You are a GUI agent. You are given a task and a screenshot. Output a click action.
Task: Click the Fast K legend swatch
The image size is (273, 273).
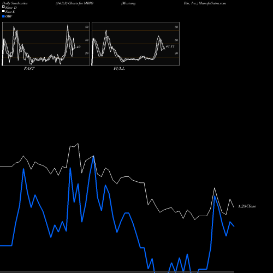(x=3, y=11)
